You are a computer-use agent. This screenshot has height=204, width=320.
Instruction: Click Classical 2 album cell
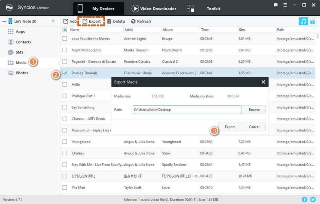[x=170, y=61]
